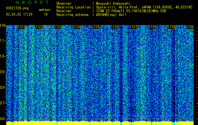This screenshot has width=198, height=125.
Task: Click the 0.9 kHz axis label
Action: (x=3, y=72)
